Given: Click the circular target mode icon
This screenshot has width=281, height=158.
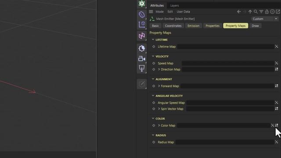Looking at the screenshot, I should click(272, 12).
